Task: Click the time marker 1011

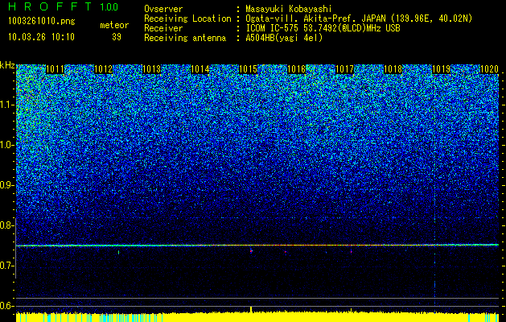Action: click(x=56, y=69)
